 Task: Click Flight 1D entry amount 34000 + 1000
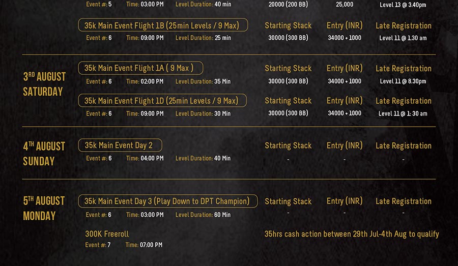click(x=345, y=113)
